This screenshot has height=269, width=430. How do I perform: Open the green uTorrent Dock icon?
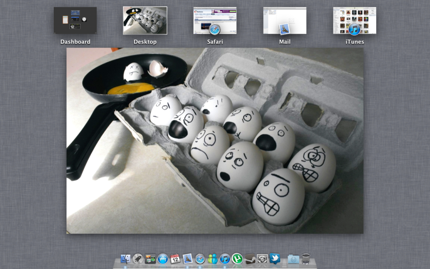tap(237, 258)
